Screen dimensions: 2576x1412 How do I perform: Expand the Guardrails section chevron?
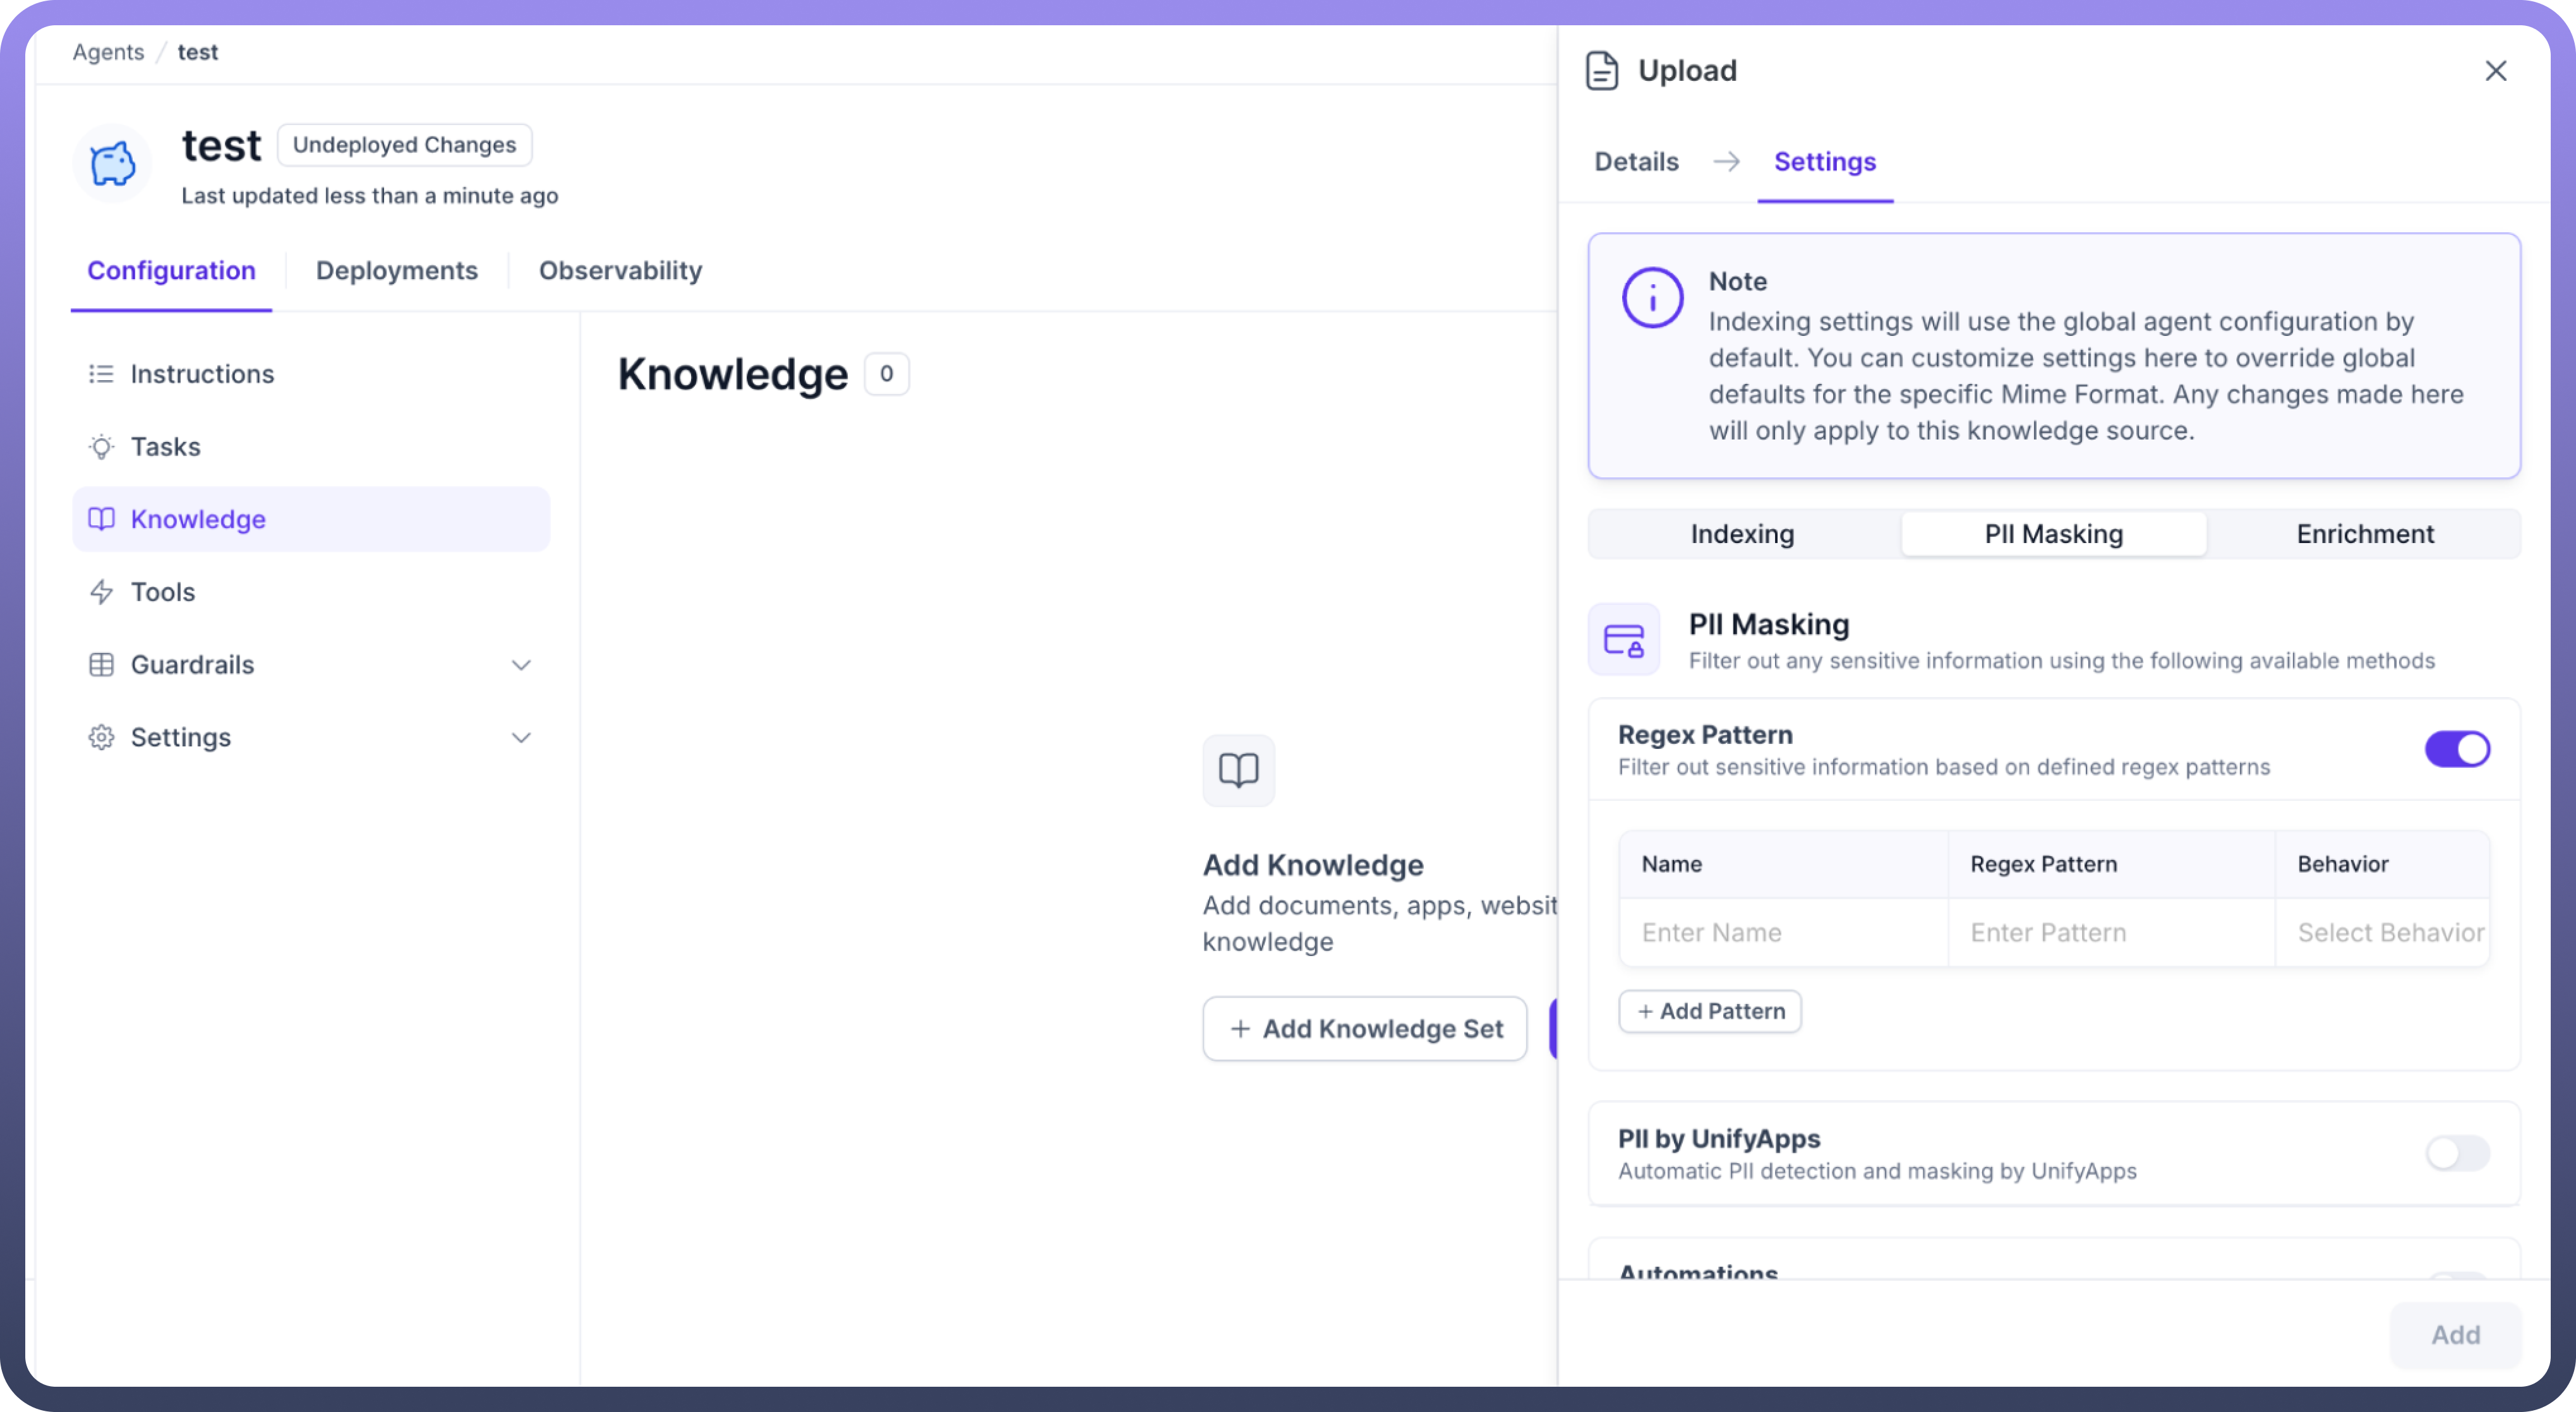(521, 665)
